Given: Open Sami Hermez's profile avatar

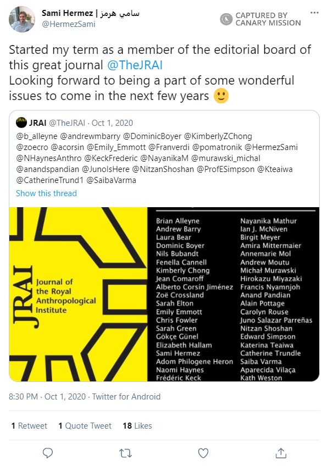Looking at the screenshot, I should pyautogui.click(x=21, y=18).
